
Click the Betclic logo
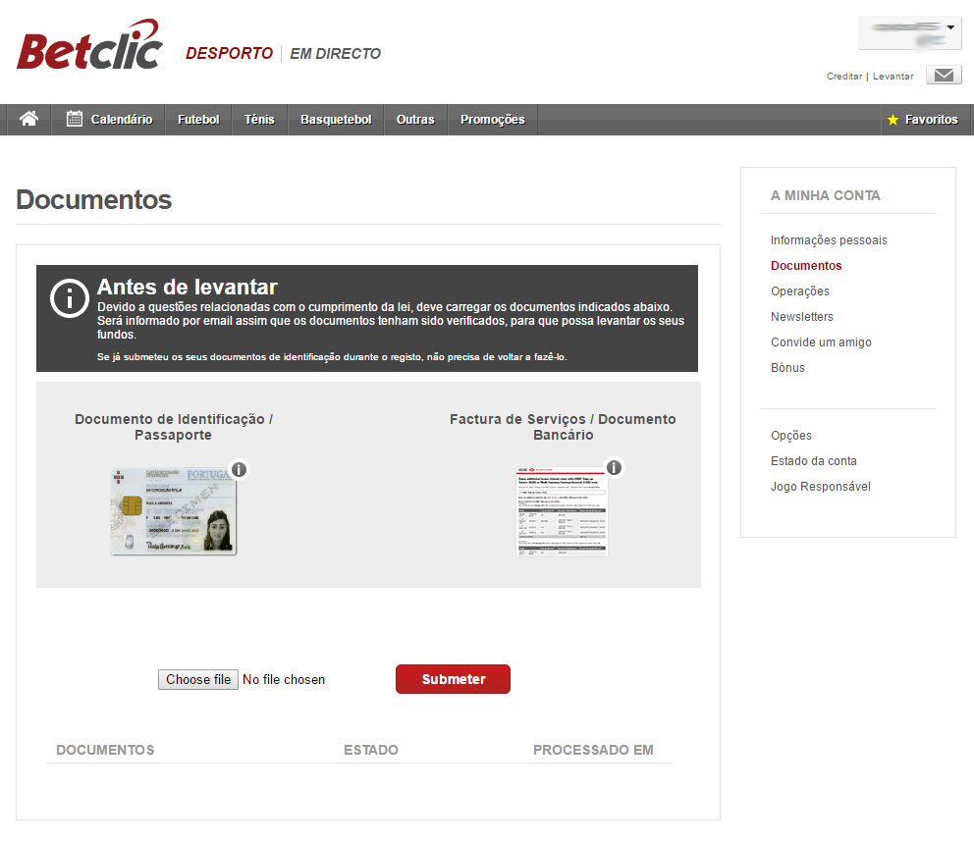88,47
